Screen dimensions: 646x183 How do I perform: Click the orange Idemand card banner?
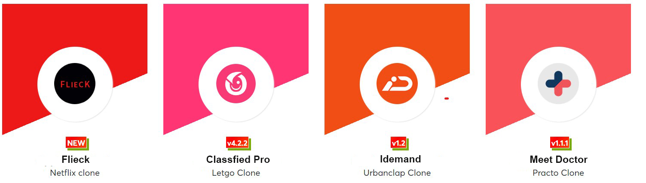(x=397, y=34)
